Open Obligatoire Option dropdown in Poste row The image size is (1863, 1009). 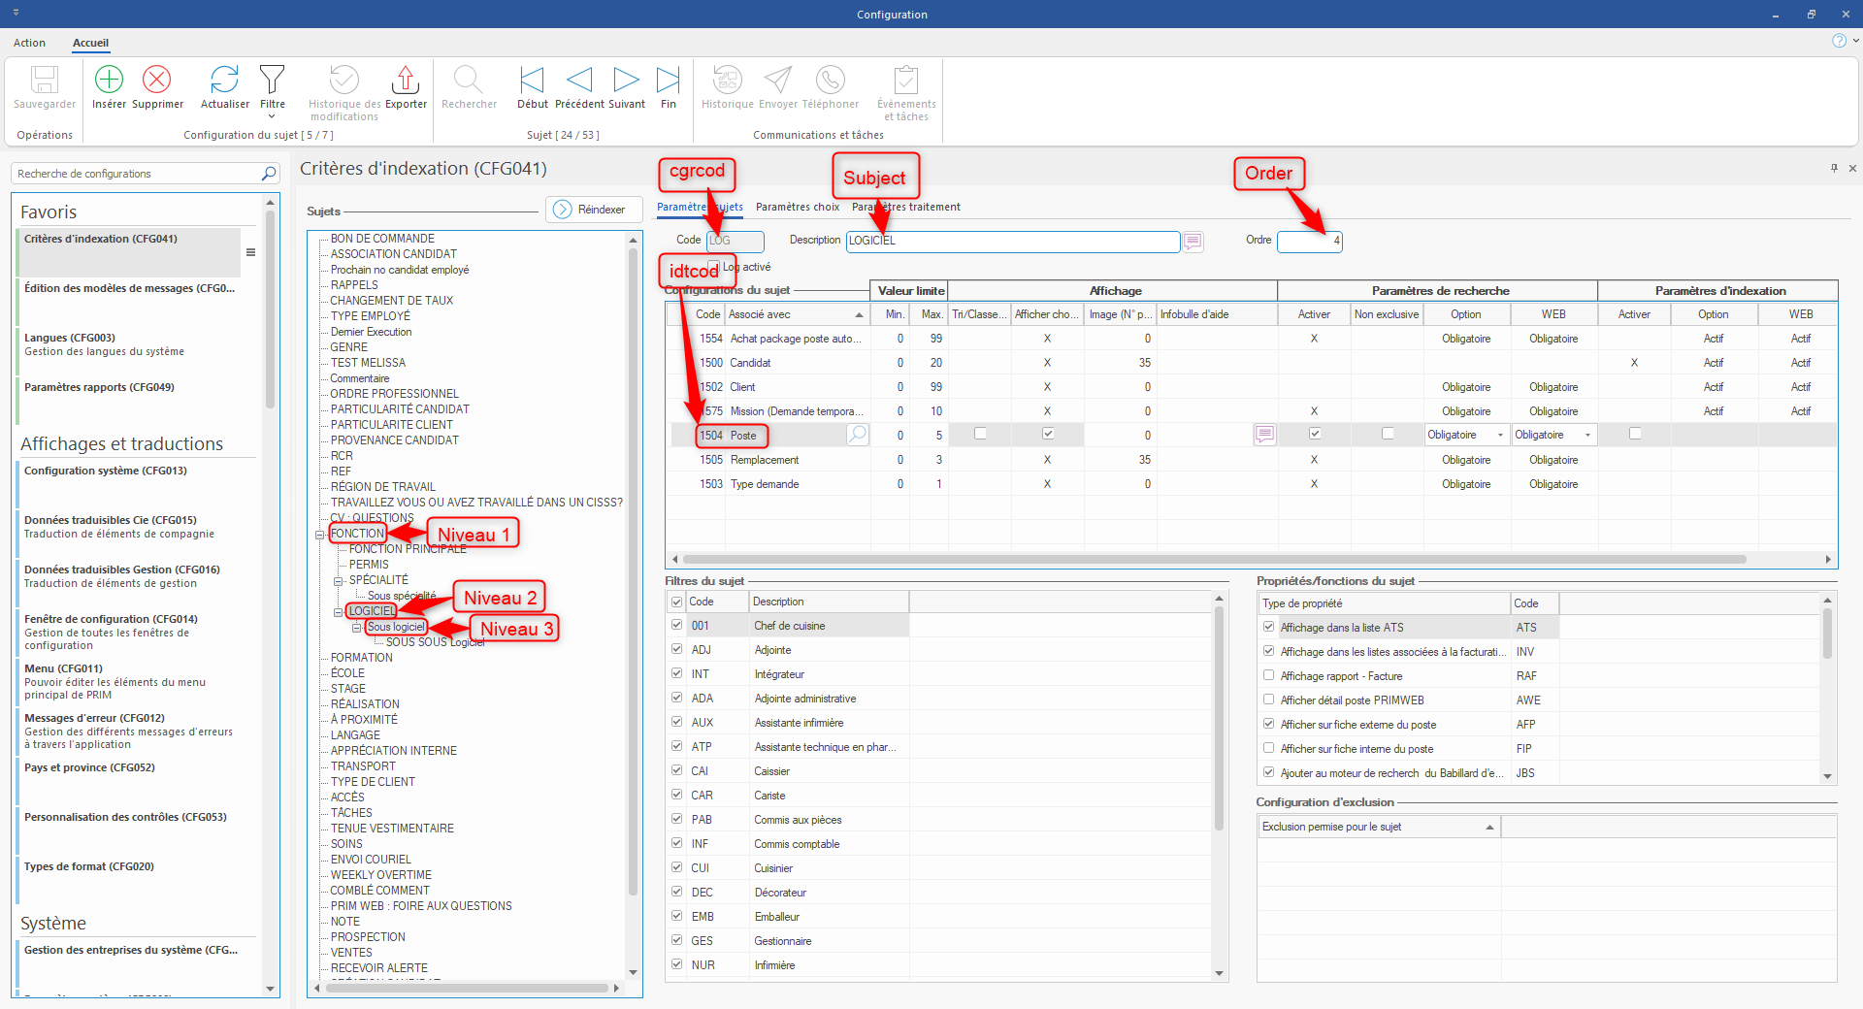(x=1499, y=436)
